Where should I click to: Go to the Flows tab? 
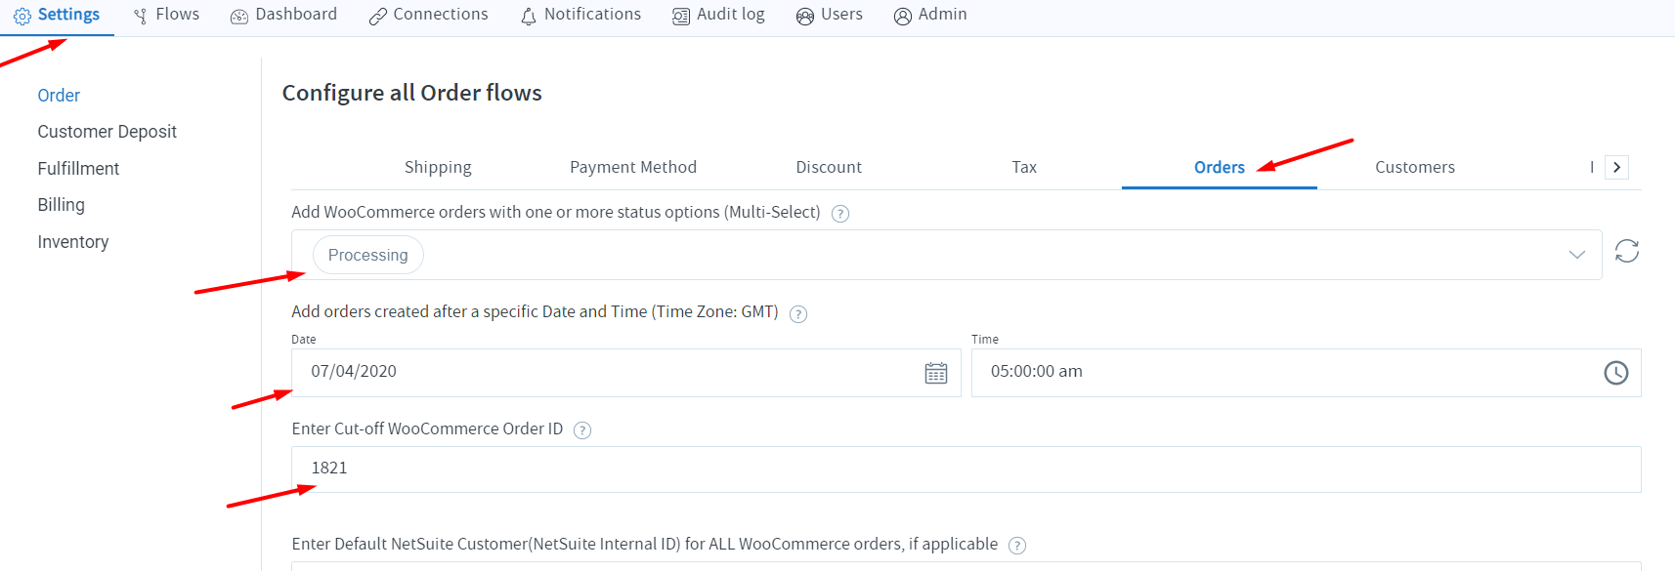[x=166, y=15]
